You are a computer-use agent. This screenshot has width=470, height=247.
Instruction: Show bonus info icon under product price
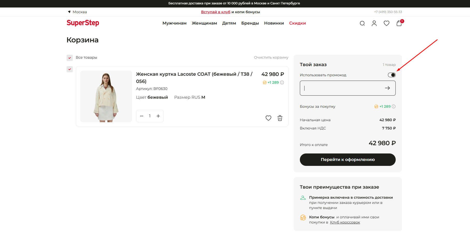tap(282, 82)
